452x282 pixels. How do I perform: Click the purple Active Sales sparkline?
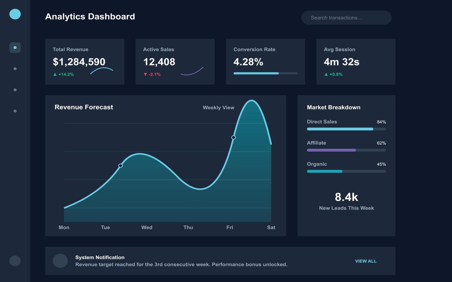tap(192, 71)
